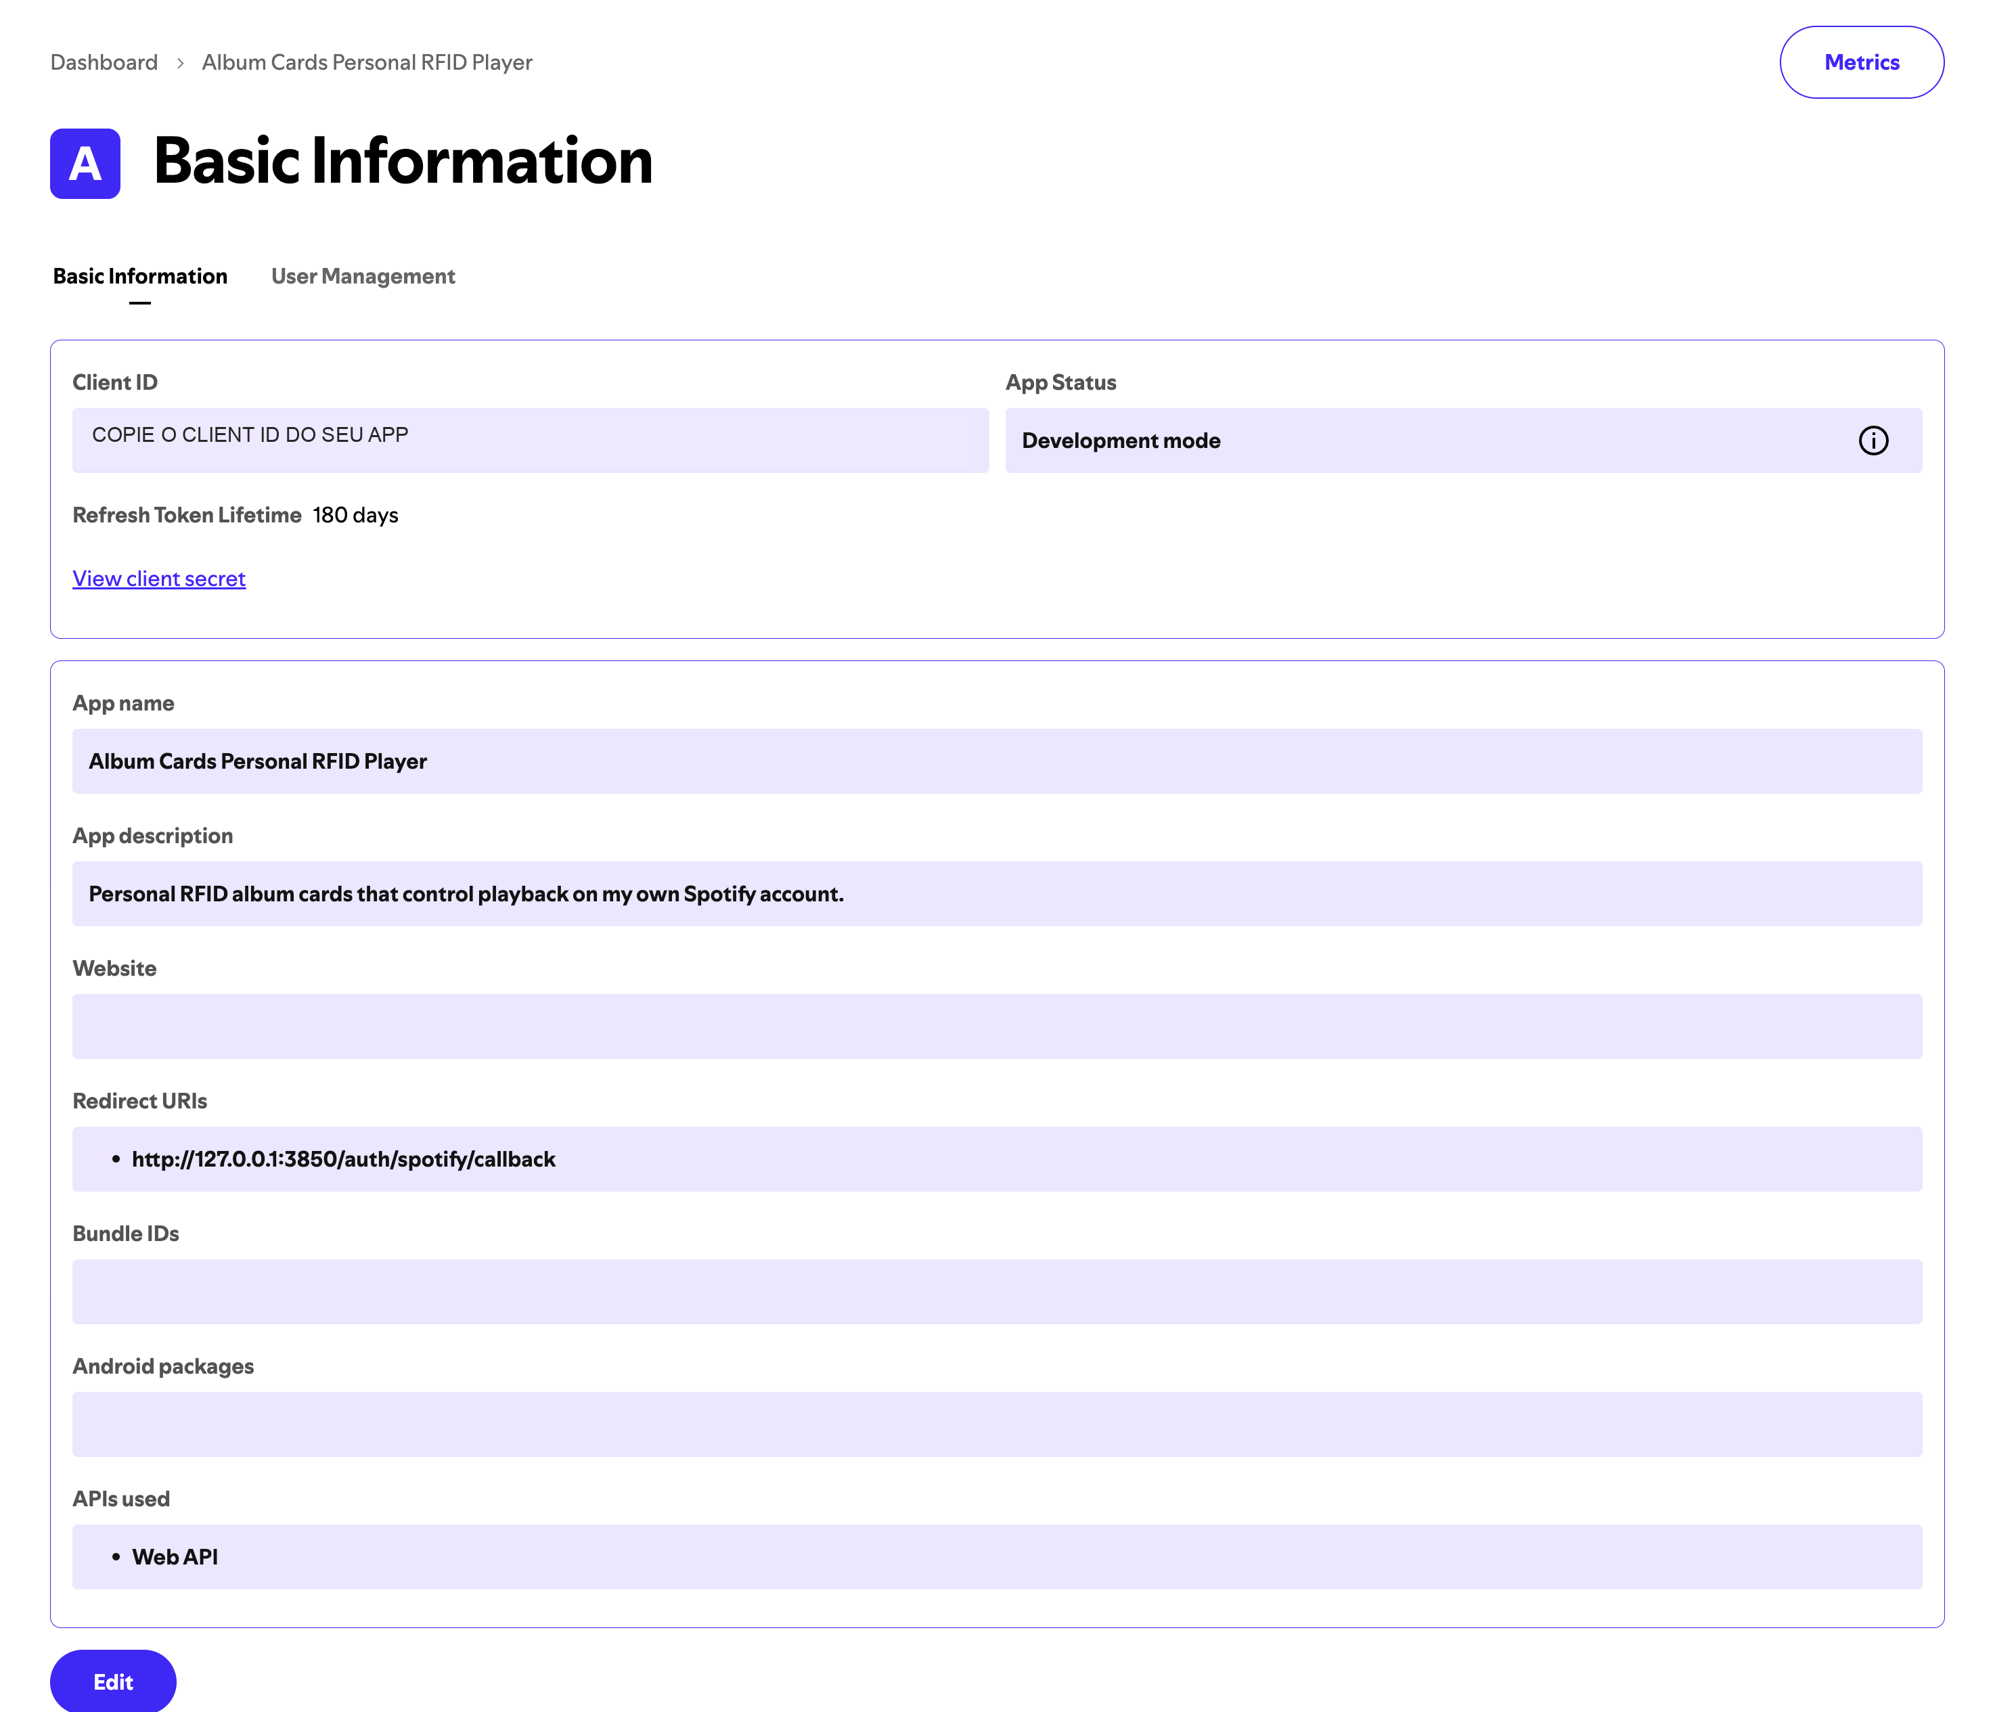This screenshot has height=1712, width=1993.
Task: Click the purple 'A' app logo
Action: coord(85,164)
